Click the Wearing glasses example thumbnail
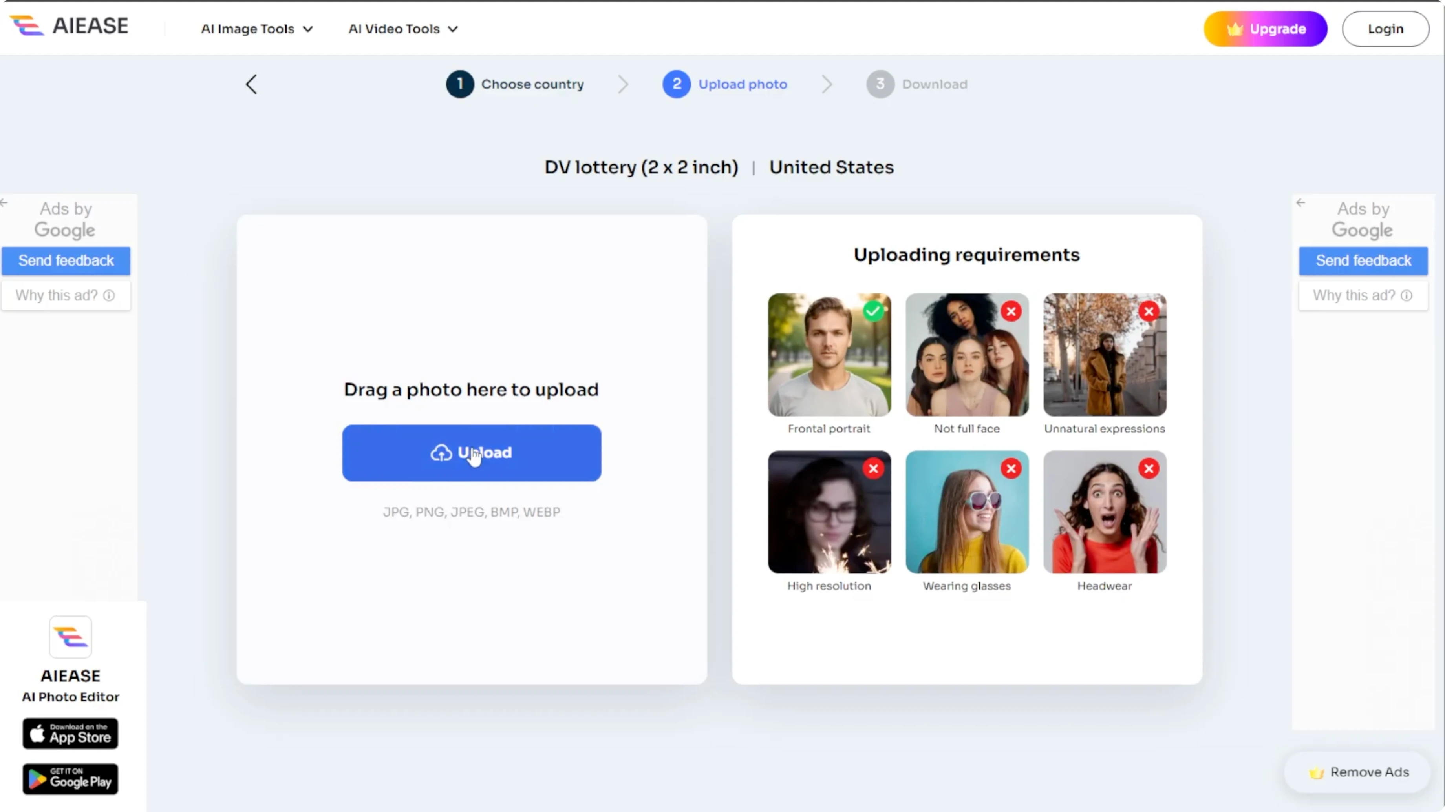Image resolution: width=1445 pixels, height=812 pixels. pos(967,512)
